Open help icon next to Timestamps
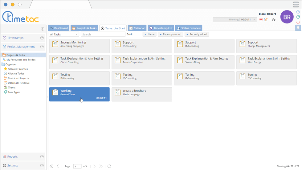 [42, 38]
